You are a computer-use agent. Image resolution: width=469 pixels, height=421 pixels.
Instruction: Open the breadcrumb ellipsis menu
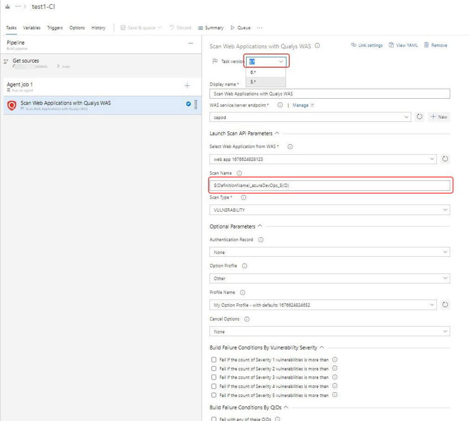[x=18, y=7]
